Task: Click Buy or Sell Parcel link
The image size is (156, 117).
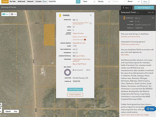Action: point(79,64)
